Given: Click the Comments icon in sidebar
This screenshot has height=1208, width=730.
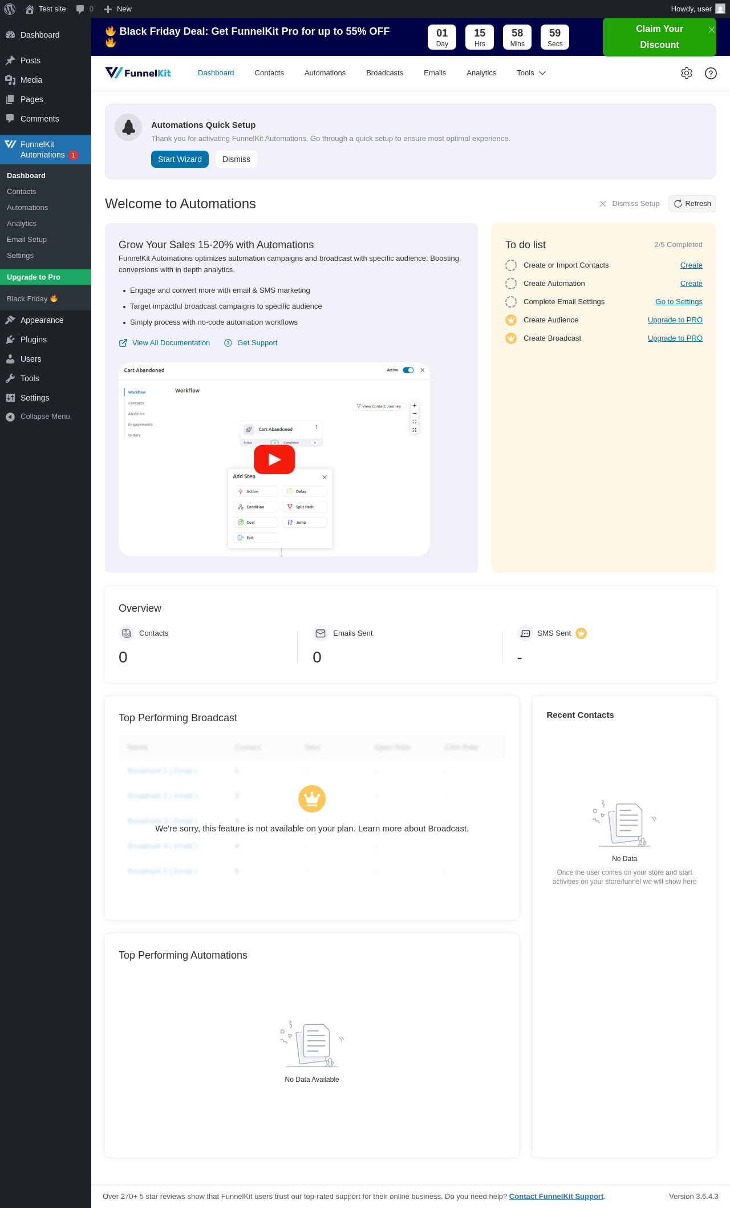Looking at the screenshot, I should 10,119.
